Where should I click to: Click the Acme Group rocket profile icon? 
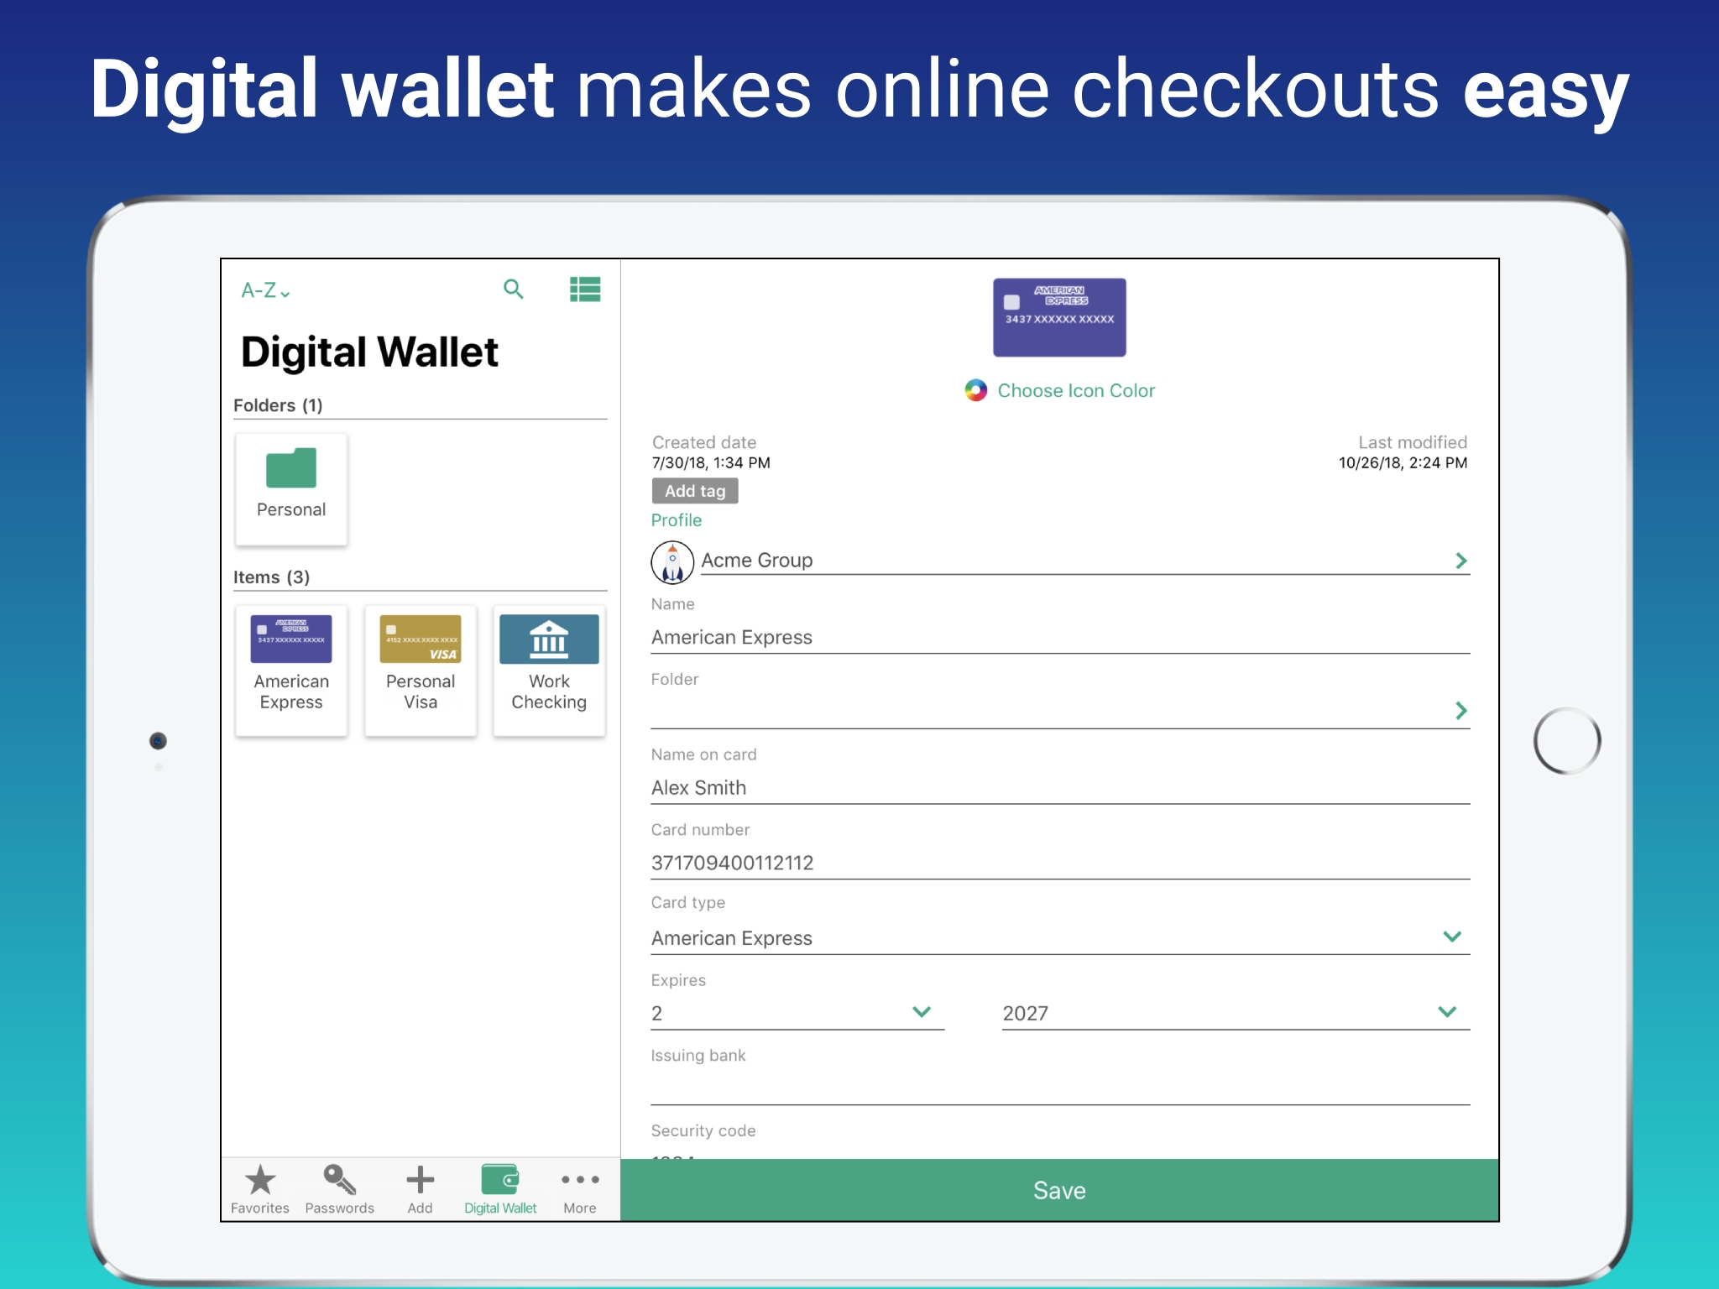(671, 560)
